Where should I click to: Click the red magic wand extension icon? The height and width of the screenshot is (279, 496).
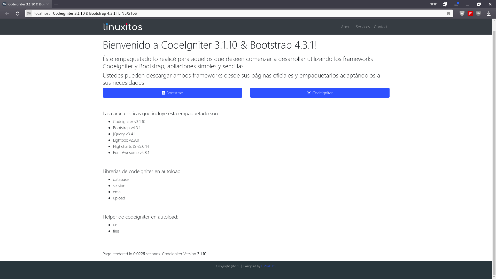(x=470, y=13)
